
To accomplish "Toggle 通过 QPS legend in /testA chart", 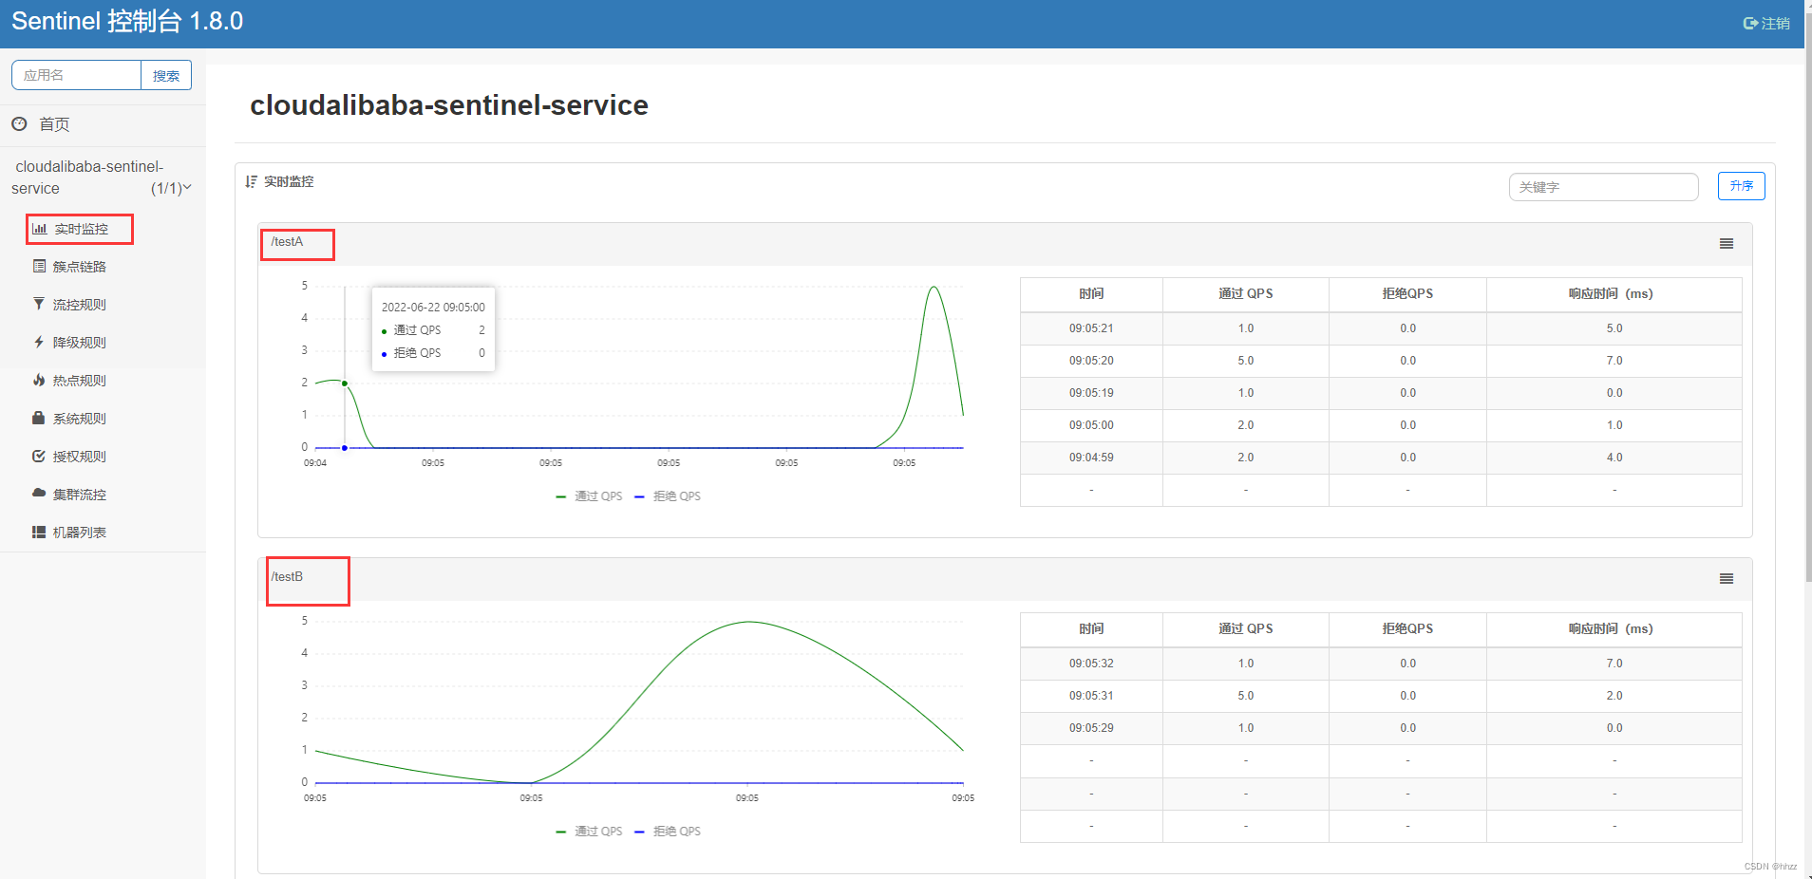I will 590,496.
